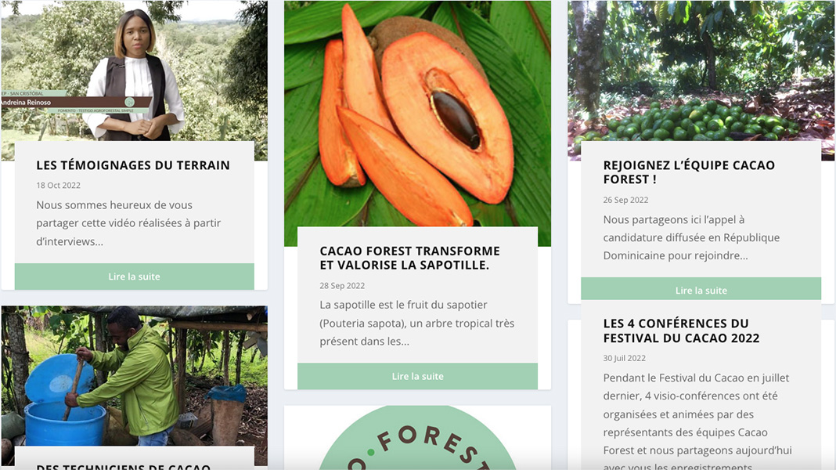The image size is (836, 470).
Task: Click the sliced sapotille fruit photo
Action: coord(417,114)
